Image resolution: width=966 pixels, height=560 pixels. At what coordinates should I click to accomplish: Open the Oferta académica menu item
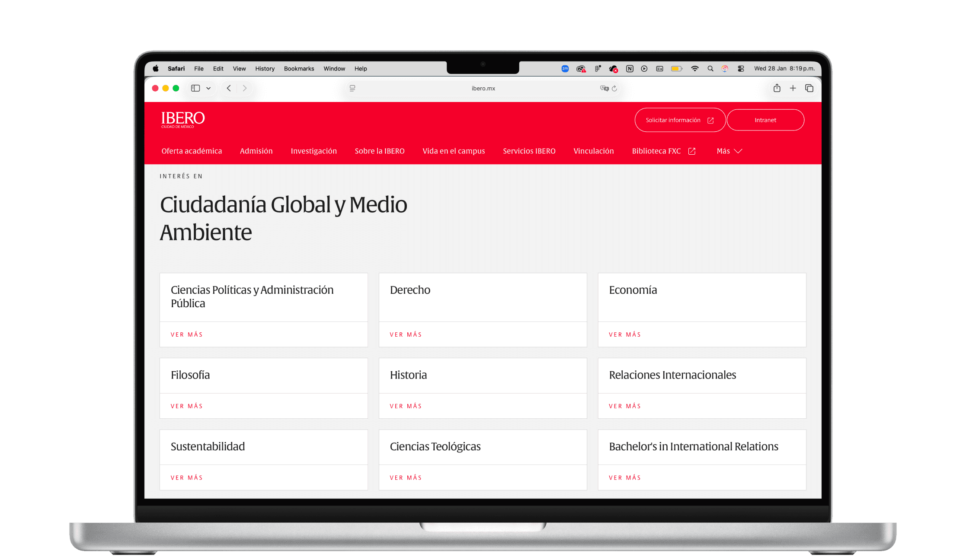tap(192, 151)
